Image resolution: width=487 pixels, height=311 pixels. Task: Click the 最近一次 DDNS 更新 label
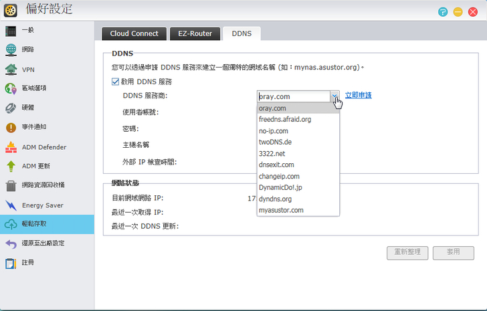coord(145,226)
